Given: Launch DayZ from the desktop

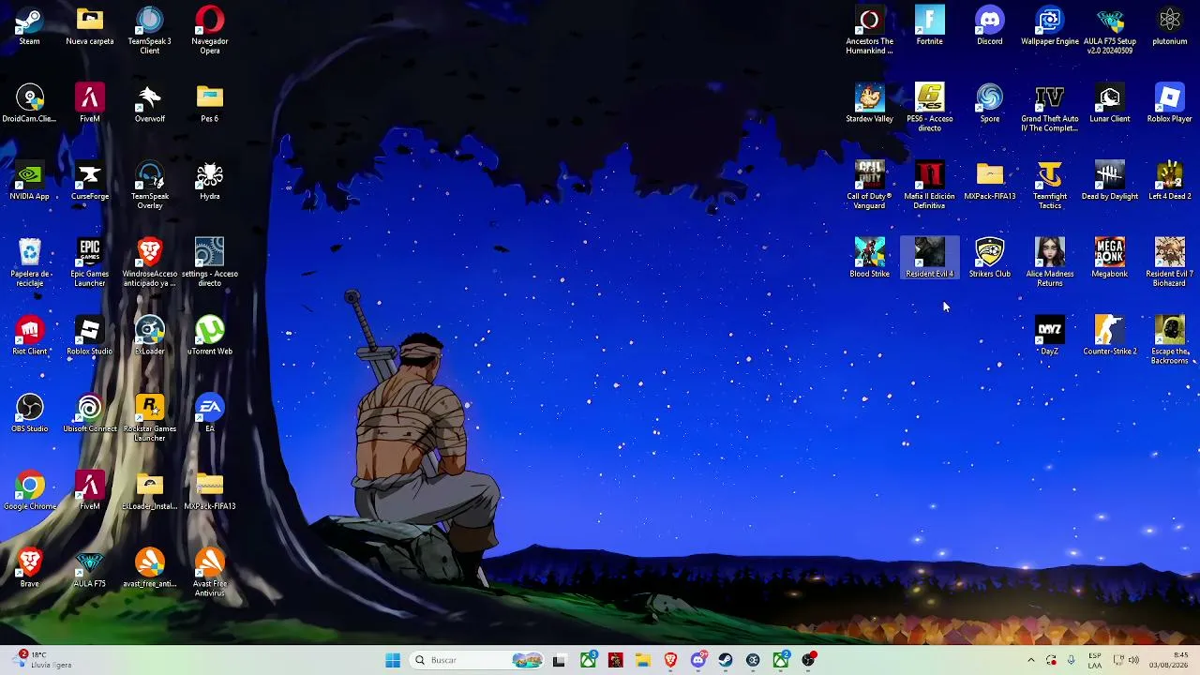Looking at the screenshot, I should point(1050,337).
